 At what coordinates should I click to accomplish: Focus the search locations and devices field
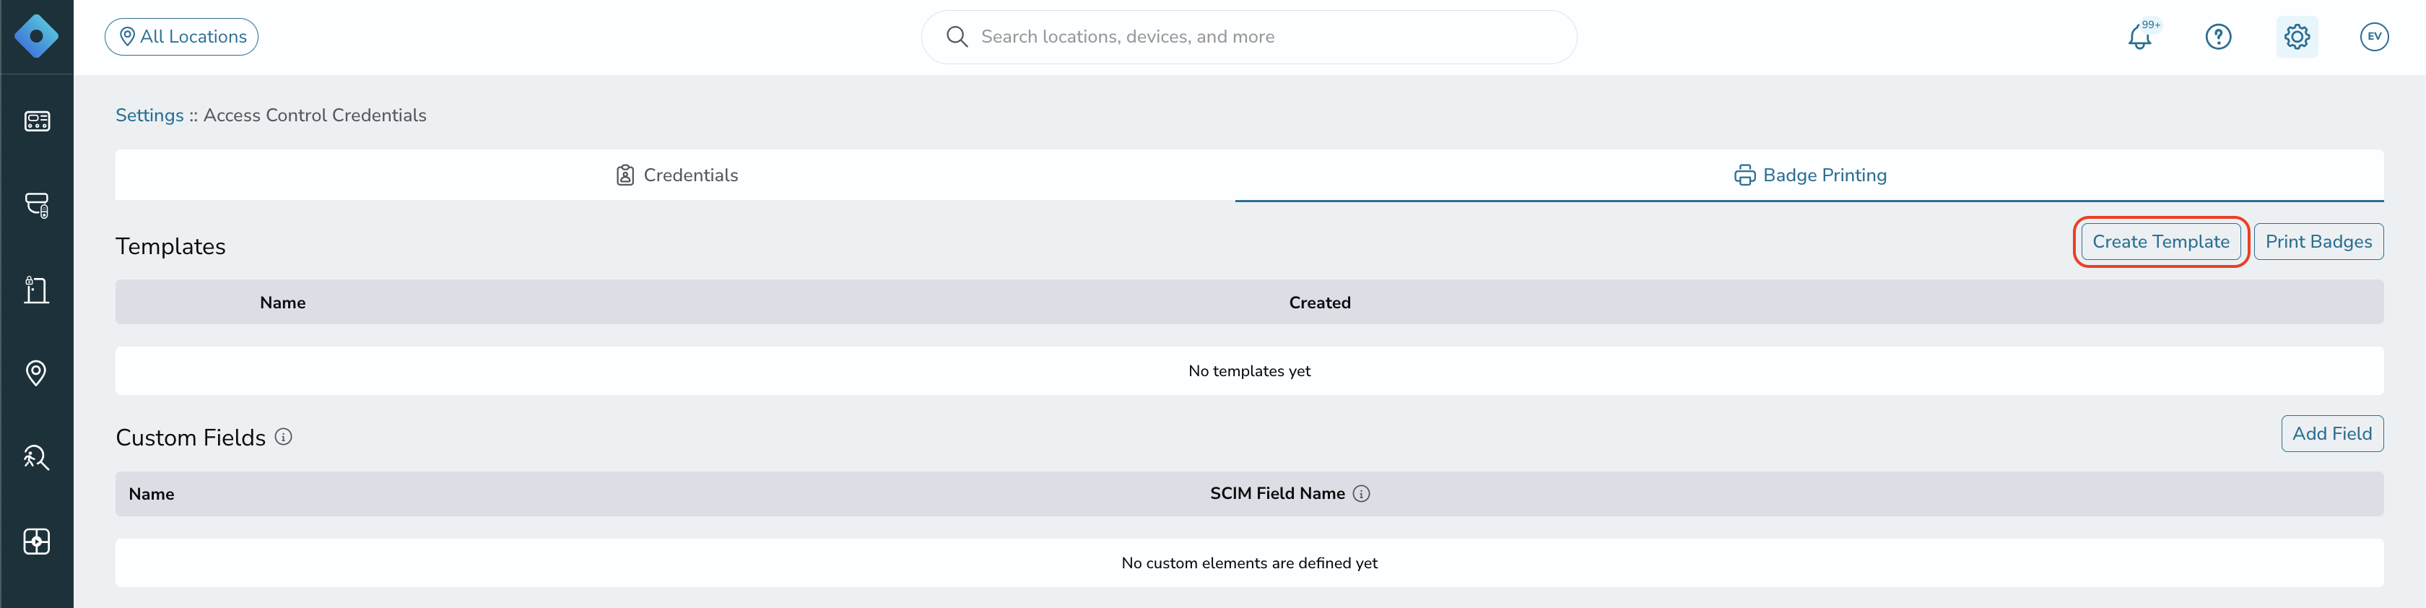point(1249,37)
